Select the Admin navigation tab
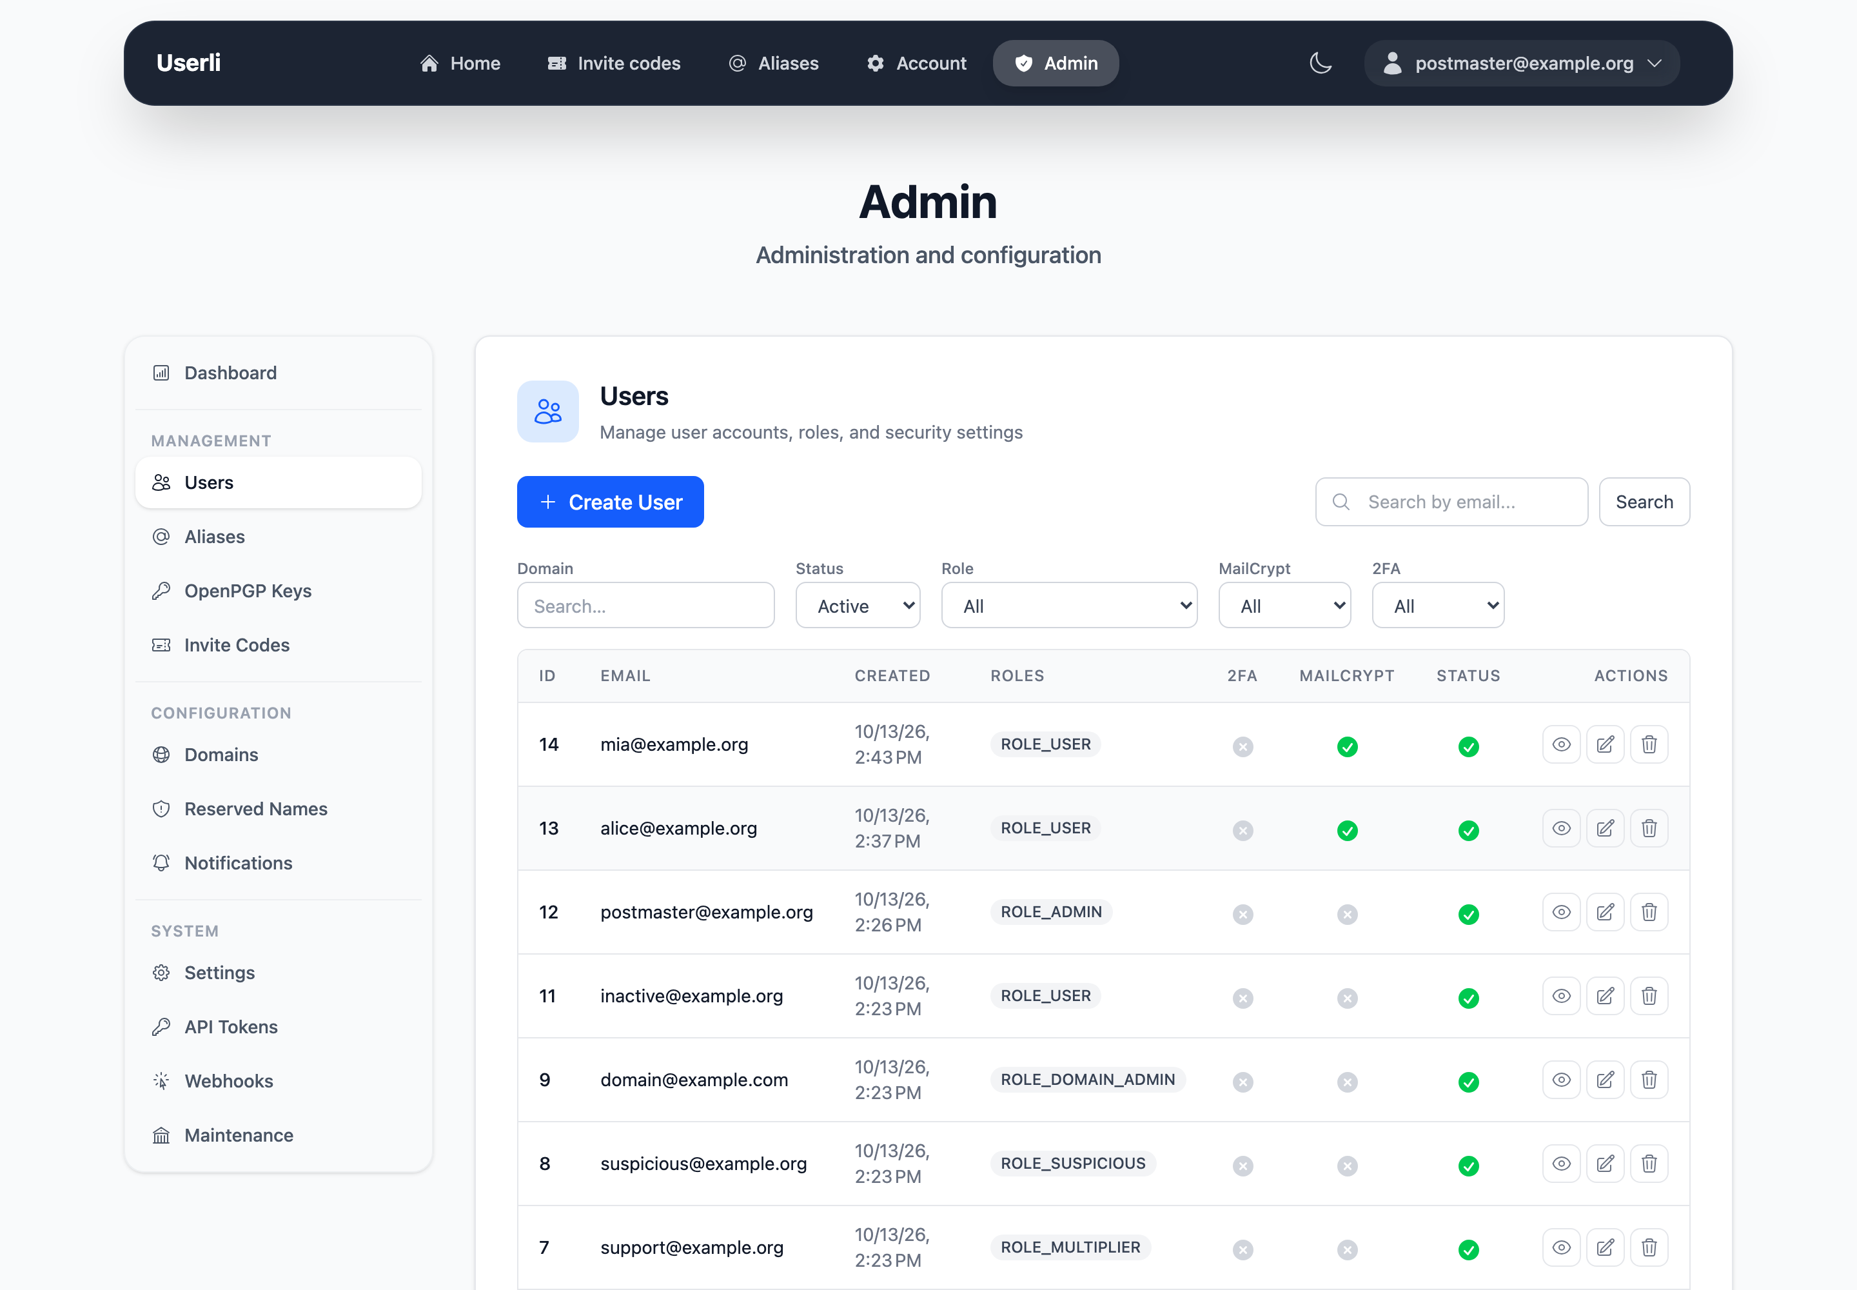This screenshot has height=1290, width=1857. 1056,63
